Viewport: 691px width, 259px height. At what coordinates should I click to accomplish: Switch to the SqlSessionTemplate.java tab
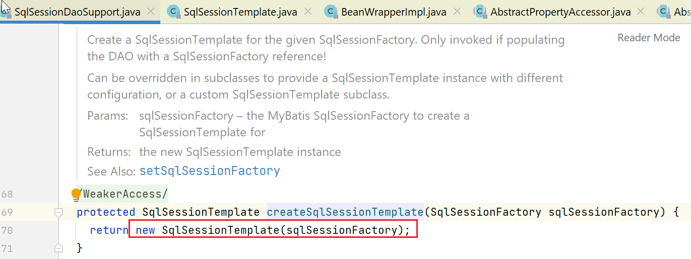(240, 12)
